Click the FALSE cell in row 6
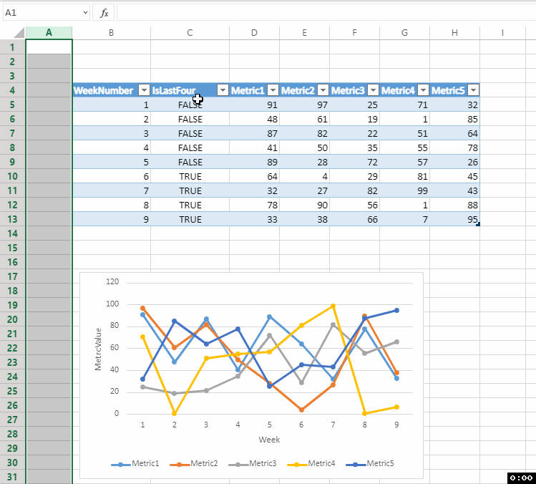This screenshot has height=484, width=536. (190, 119)
